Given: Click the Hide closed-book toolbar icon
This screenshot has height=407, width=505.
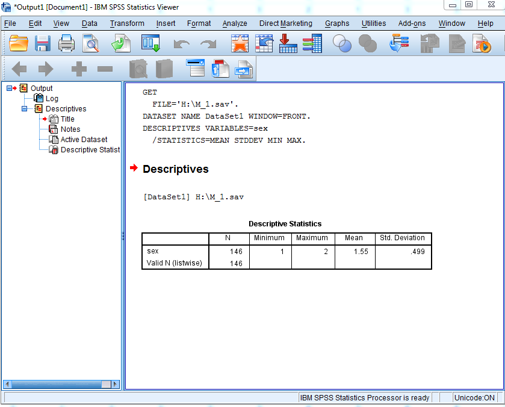Looking at the screenshot, I should coord(164,69).
